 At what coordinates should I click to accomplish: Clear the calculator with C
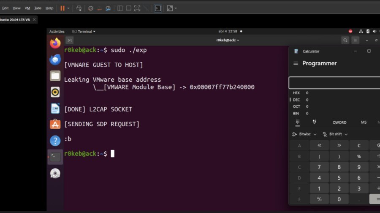click(359, 145)
